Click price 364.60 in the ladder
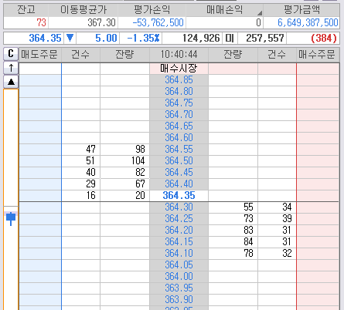The width and height of the screenshot is (344, 310). (x=179, y=138)
